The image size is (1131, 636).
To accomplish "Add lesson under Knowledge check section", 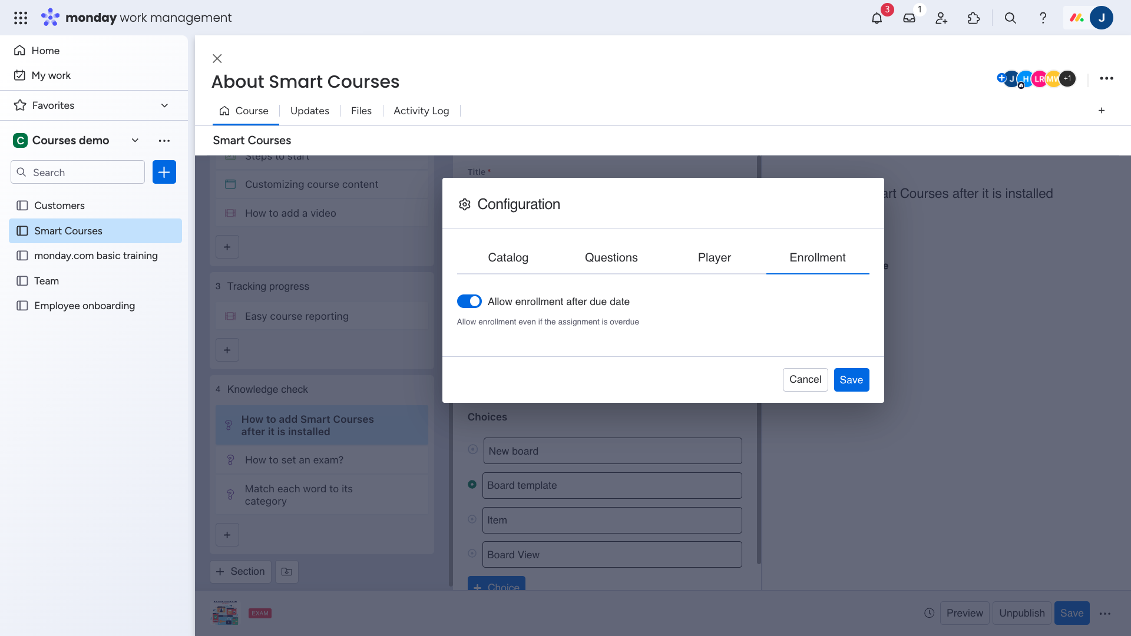I will (x=227, y=535).
